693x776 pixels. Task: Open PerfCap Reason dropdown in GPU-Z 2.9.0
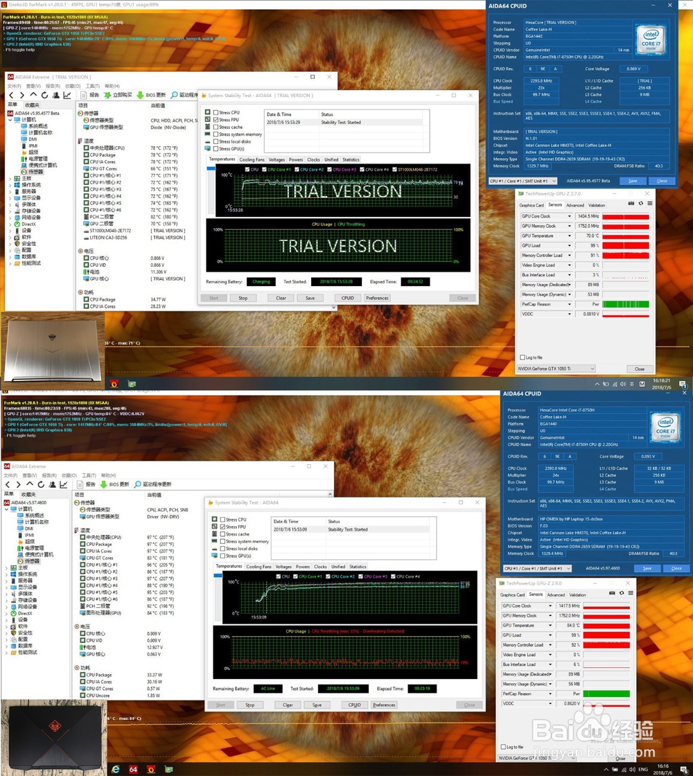pos(550,694)
